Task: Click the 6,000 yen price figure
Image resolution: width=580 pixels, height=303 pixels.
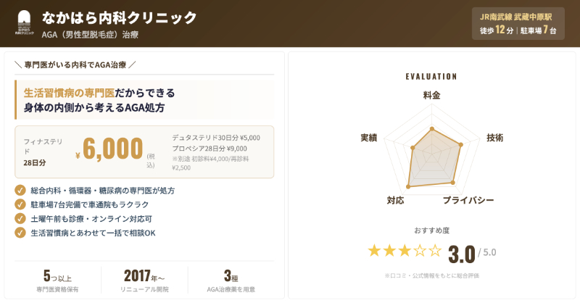Action: coord(112,149)
